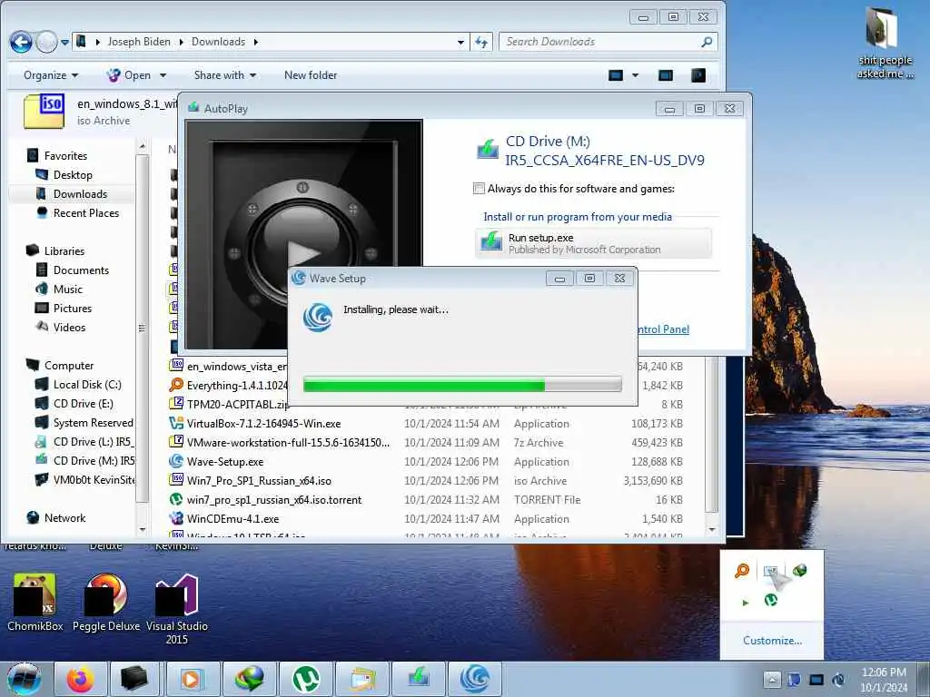Viewport: 930px width, 697px height.
Task: Open the taskbar clock showing 12:06 PM
Action: [x=883, y=680]
